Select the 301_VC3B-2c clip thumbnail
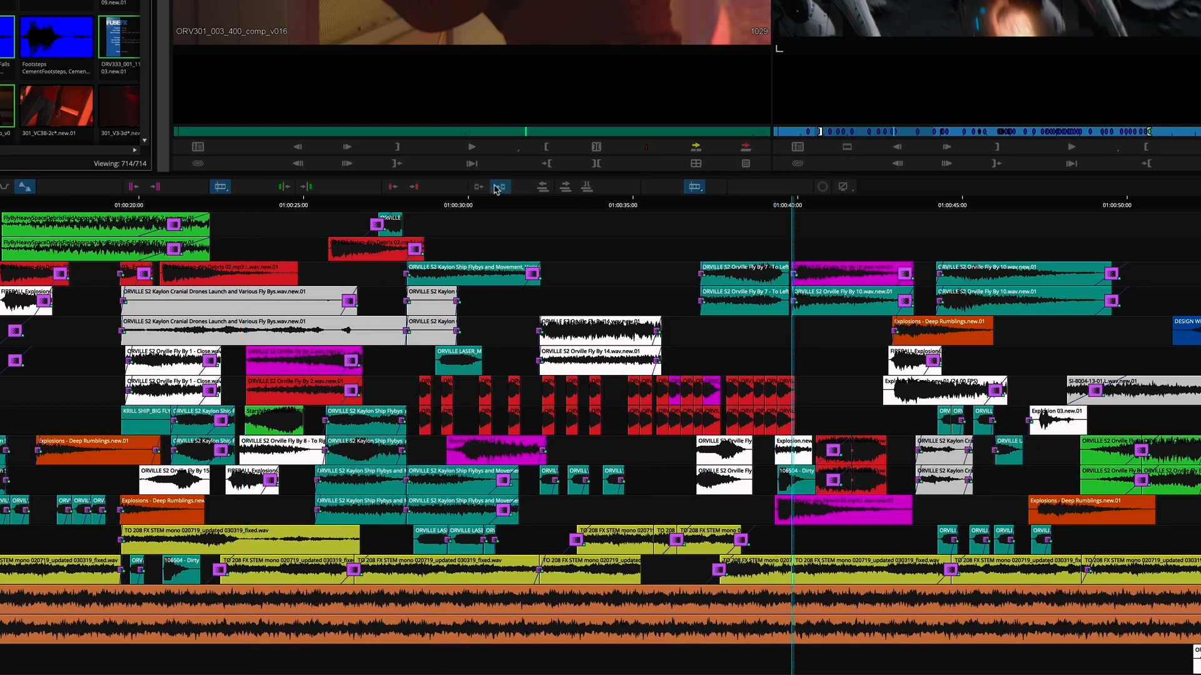Viewport: 1201px width, 675px height. [56, 106]
